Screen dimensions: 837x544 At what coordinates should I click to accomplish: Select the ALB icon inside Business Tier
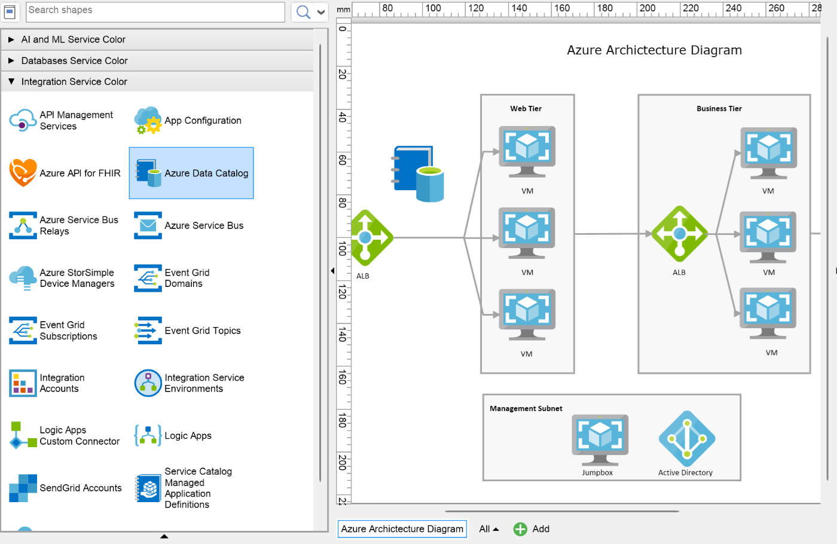[680, 234]
